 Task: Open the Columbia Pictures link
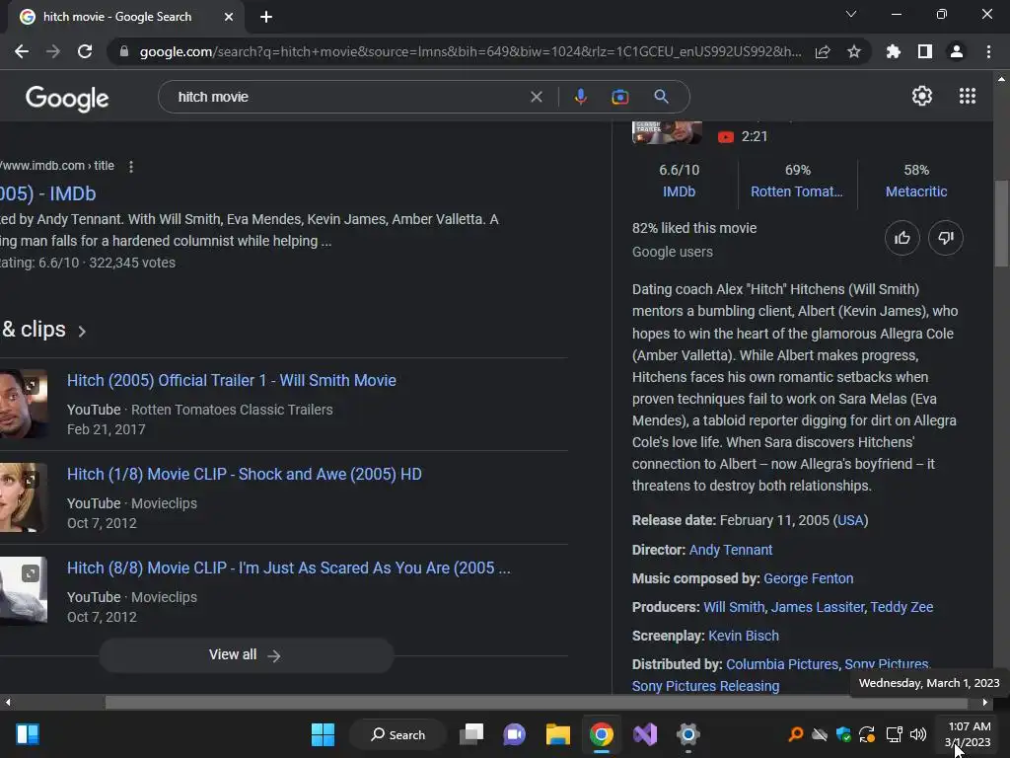pos(782,664)
